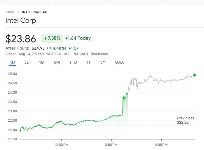Click the Intel Corp title heading
The width and height of the screenshot is (204, 150).
(x=21, y=21)
